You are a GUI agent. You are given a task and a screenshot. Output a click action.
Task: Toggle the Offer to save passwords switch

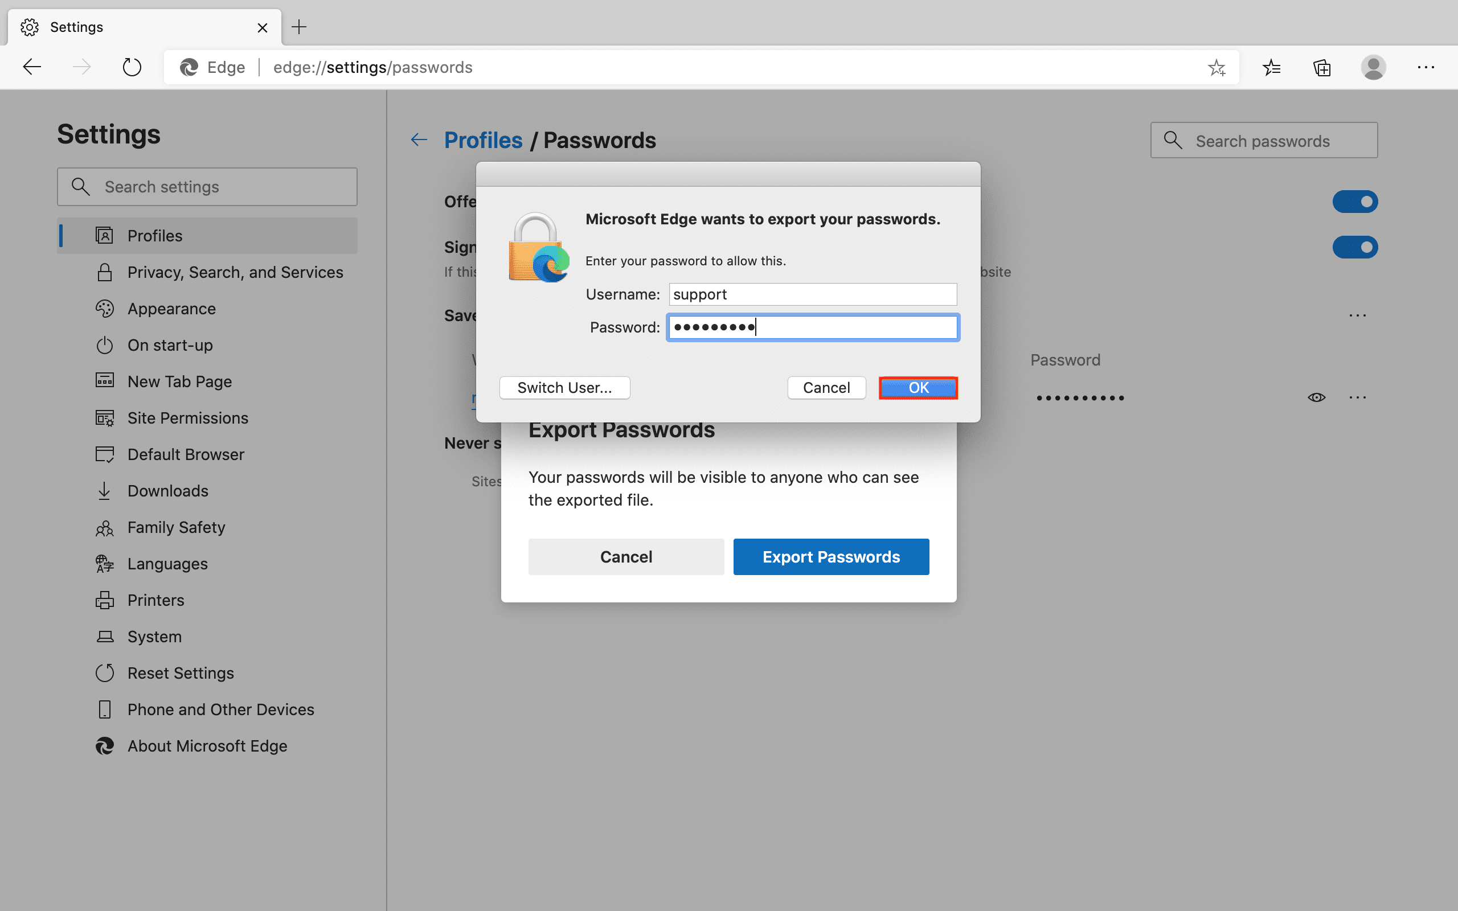pyautogui.click(x=1354, y=202)
